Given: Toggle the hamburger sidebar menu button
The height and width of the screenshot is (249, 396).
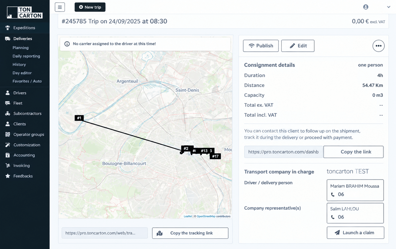Looking at the screenshot, I should 60,7.
